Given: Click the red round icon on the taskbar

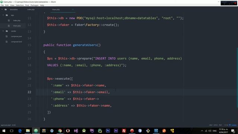Looking at the screenshot, I should [x=132, y=131].
